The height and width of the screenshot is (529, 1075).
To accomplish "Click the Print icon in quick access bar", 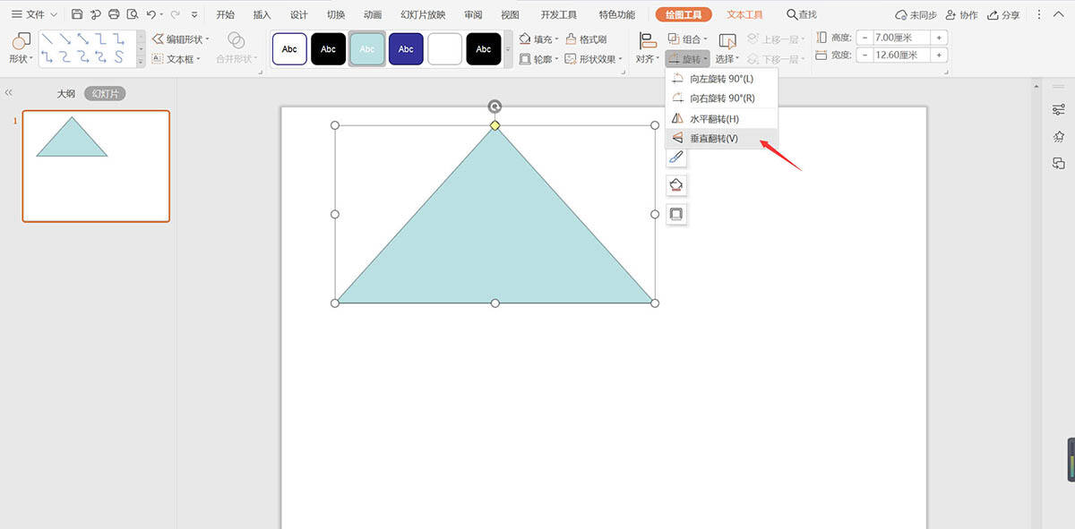I will pos(114,14).
